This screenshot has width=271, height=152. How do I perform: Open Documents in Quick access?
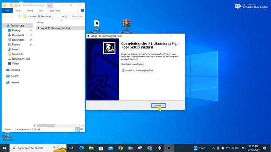pos(18,40)
